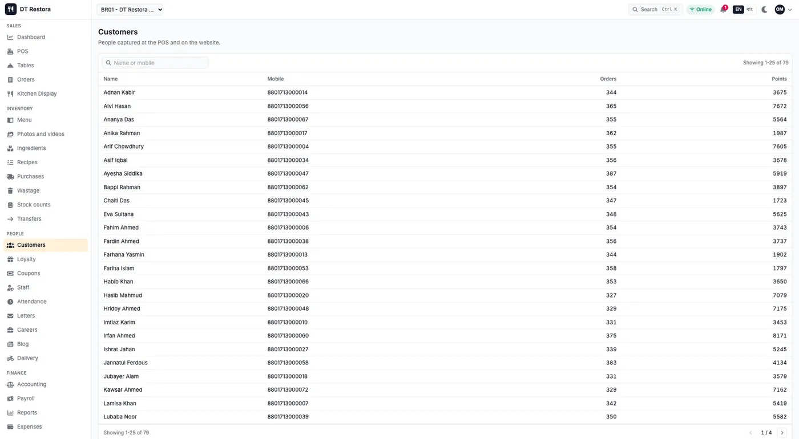Image resolution: width=799 pixels, height=439 pixels.
Task: Switch language to EN
Action: pos(739,9)
